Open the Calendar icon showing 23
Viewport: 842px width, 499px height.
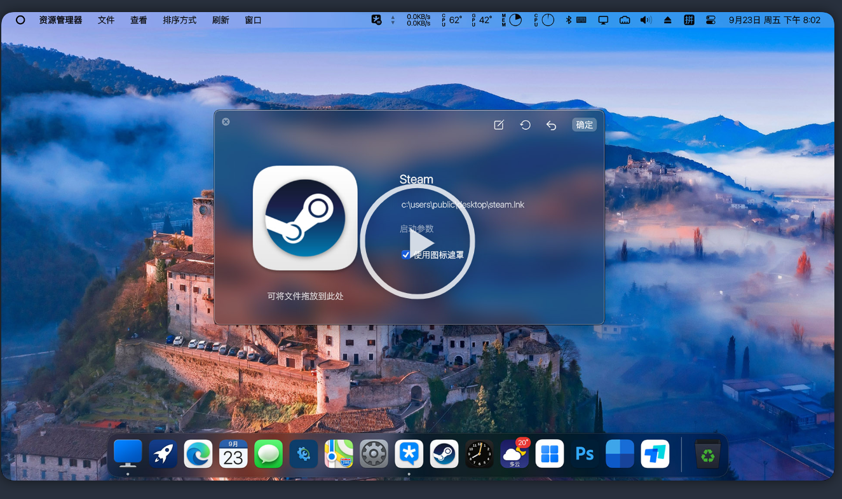(233, 455)
